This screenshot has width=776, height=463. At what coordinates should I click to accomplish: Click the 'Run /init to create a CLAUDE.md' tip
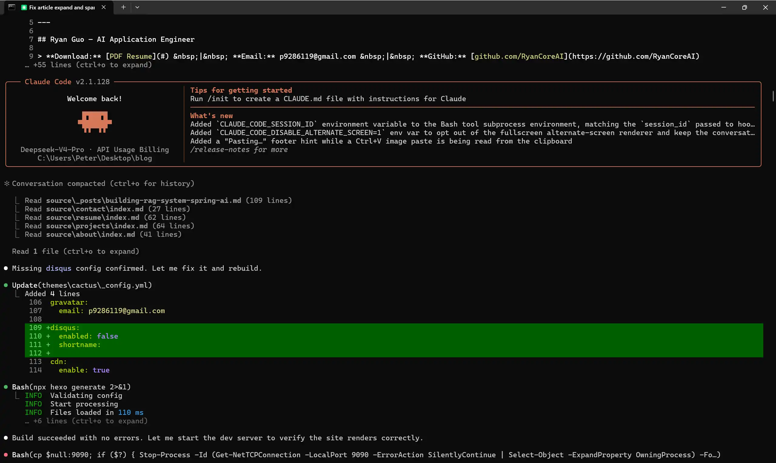pos(328,99)
